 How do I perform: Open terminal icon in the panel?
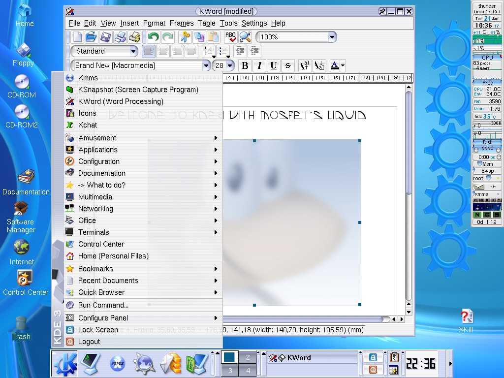(x=91, y=364)
